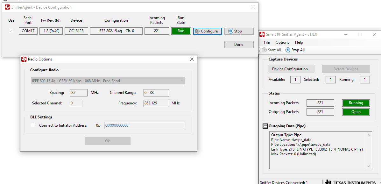Click Done in Device Configuration window
This screenshot has height=184, width=381.
239,45
